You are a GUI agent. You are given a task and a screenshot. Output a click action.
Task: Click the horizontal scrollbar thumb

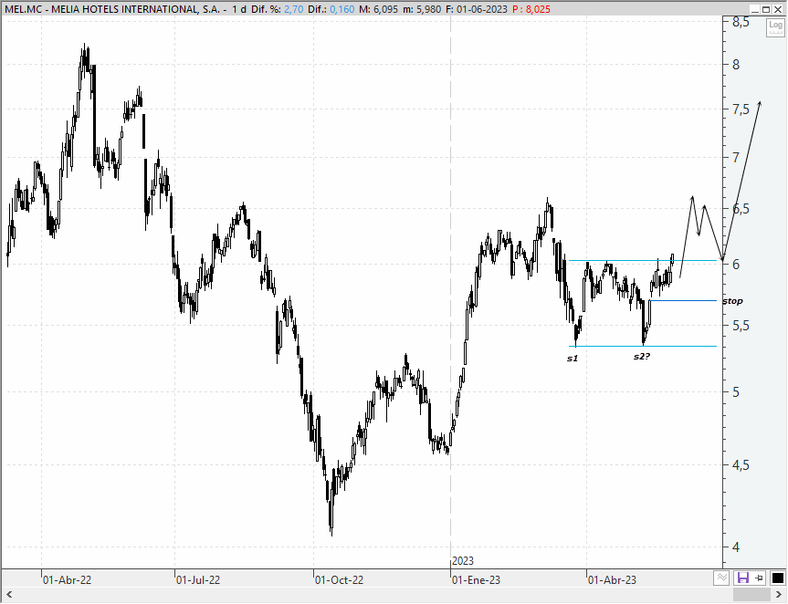pos(751,595)
